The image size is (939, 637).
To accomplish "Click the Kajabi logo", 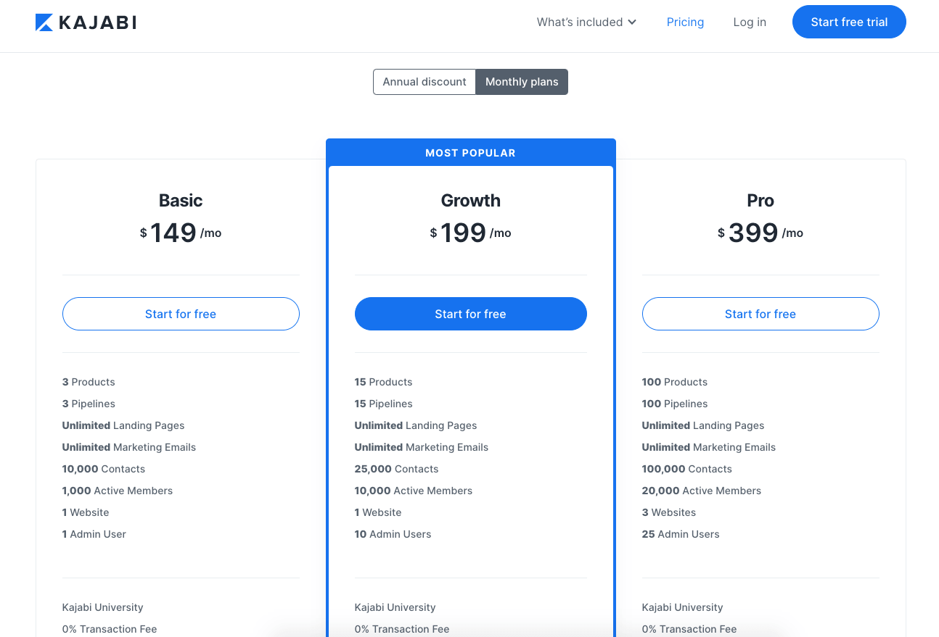I will [x=86, y=22].
